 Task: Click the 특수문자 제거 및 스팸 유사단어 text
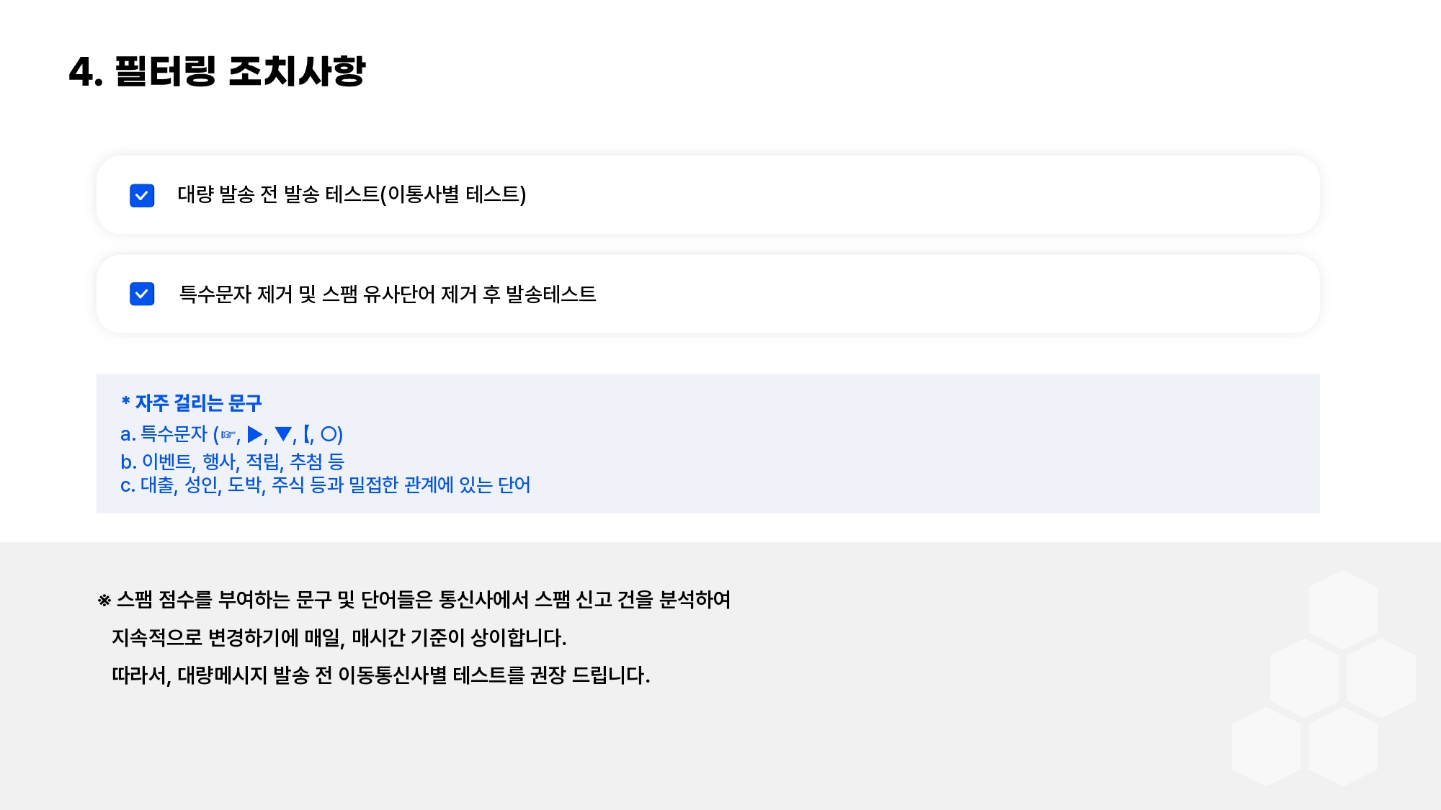coord(388,294)
